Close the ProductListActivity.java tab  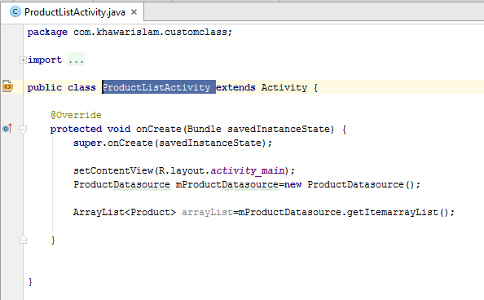[134, 12]
